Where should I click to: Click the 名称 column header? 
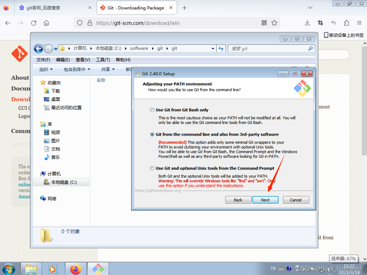[x=101, y=80]
